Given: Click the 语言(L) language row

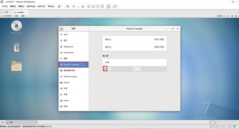Looking at the screenshot, I should tap(135, 39).
